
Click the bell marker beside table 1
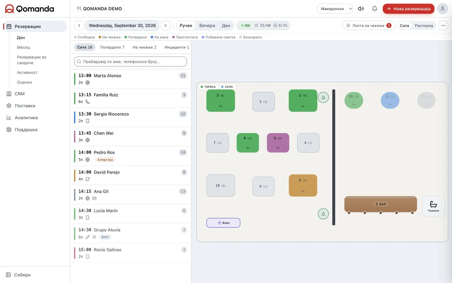pyautogui.click(x=323, y=97)
